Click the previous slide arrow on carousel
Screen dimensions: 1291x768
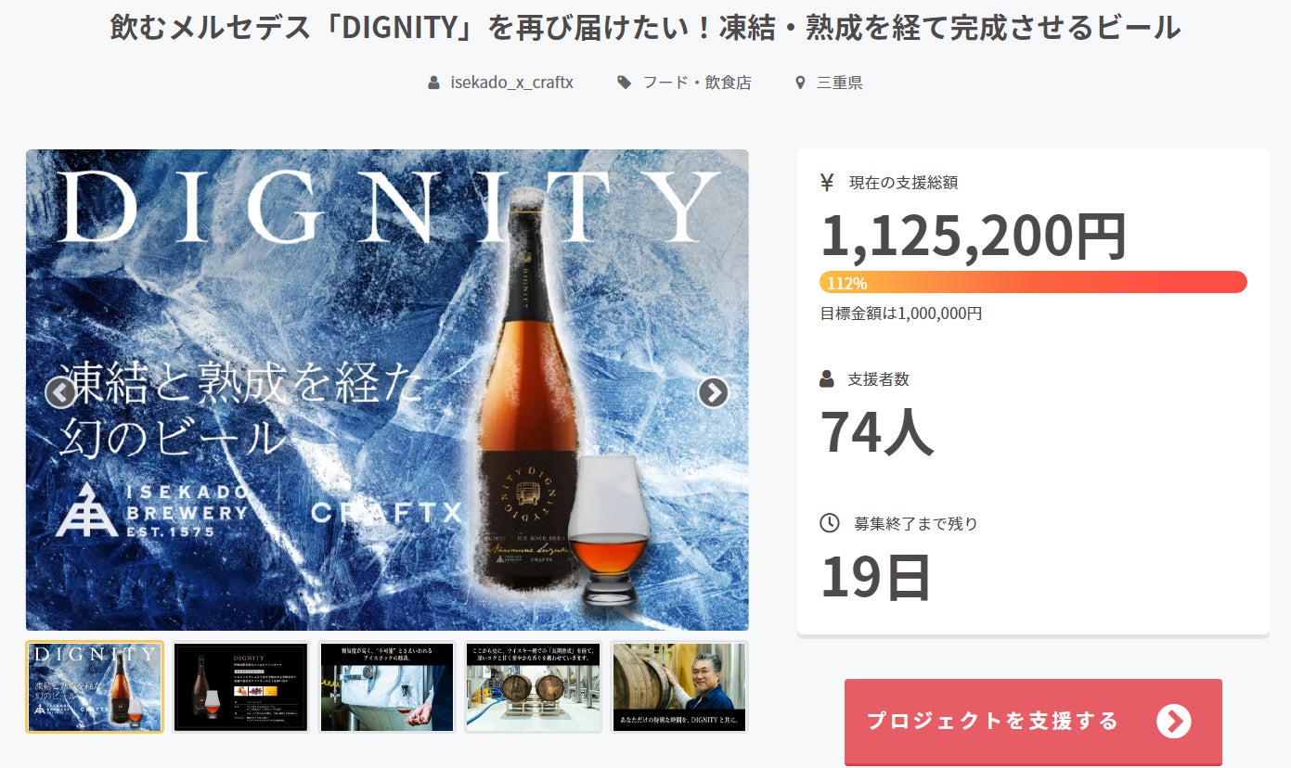(x=60, y=393)
